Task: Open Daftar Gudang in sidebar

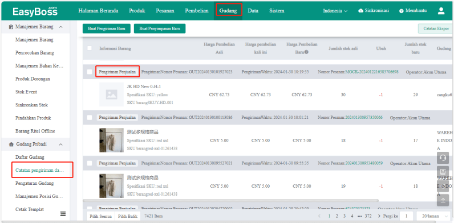Action: point(30,157)
